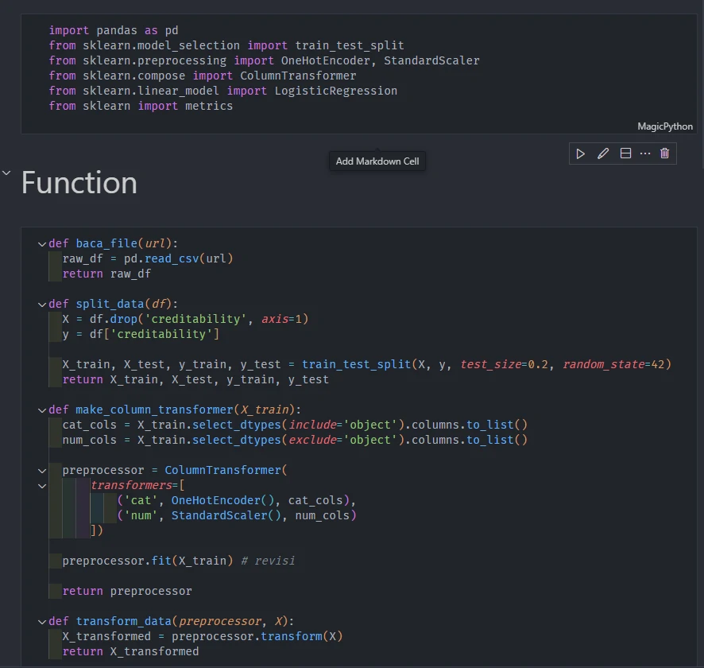The image size is (704, 668).
Task: Click the StandardScaler() tuple line
Action: 237,516
